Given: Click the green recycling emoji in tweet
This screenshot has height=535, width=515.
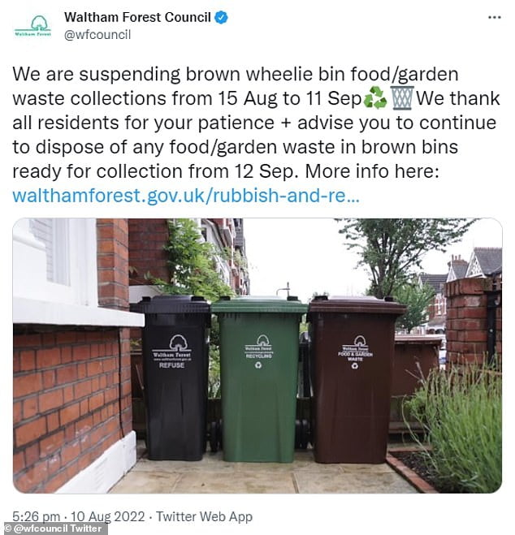Looking at the screenshot, I should pos(375,98).
